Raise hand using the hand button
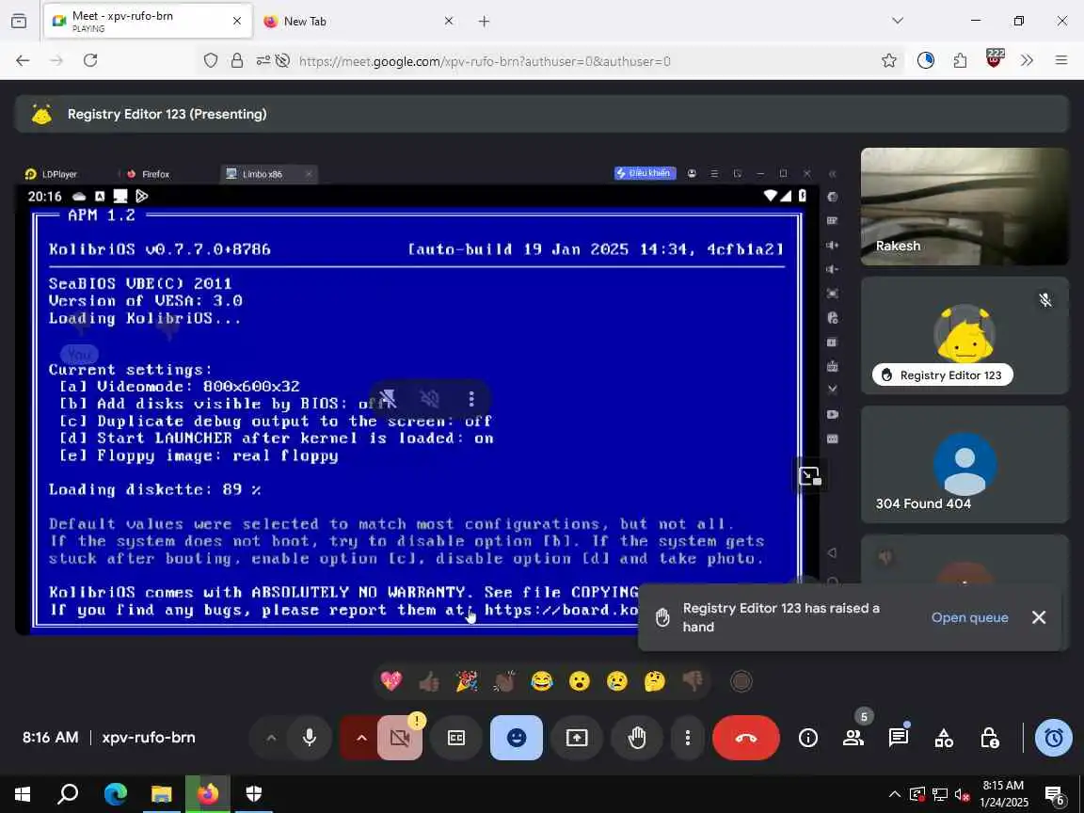Image resolution: width=1084 pixels, height=813 pixels. (637, 738)
